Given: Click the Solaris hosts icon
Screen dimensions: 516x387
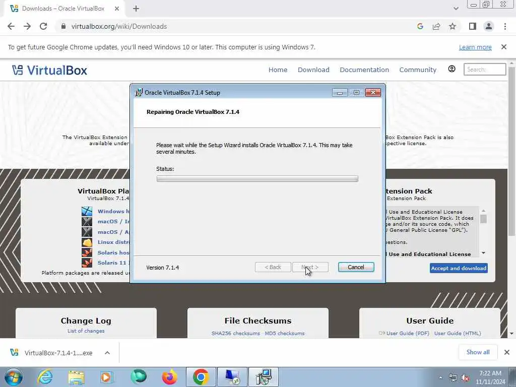Looking at the screenshot, I should (x=87, y=252).
